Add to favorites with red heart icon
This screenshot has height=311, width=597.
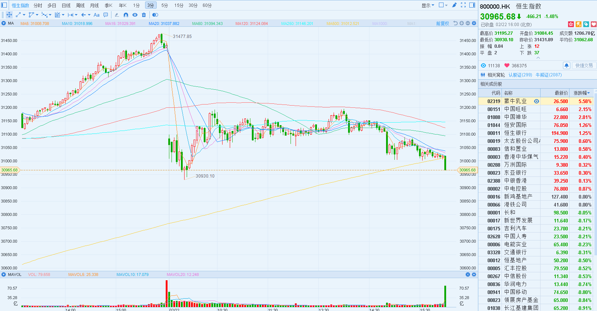[594, 24]
